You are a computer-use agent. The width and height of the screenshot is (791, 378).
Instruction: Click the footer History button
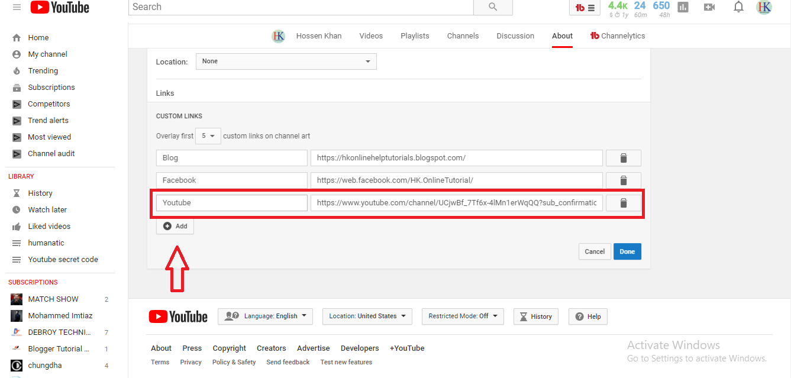(x=535, y=316)
